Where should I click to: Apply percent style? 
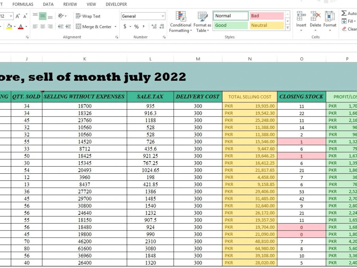click(x=136, y=27)
